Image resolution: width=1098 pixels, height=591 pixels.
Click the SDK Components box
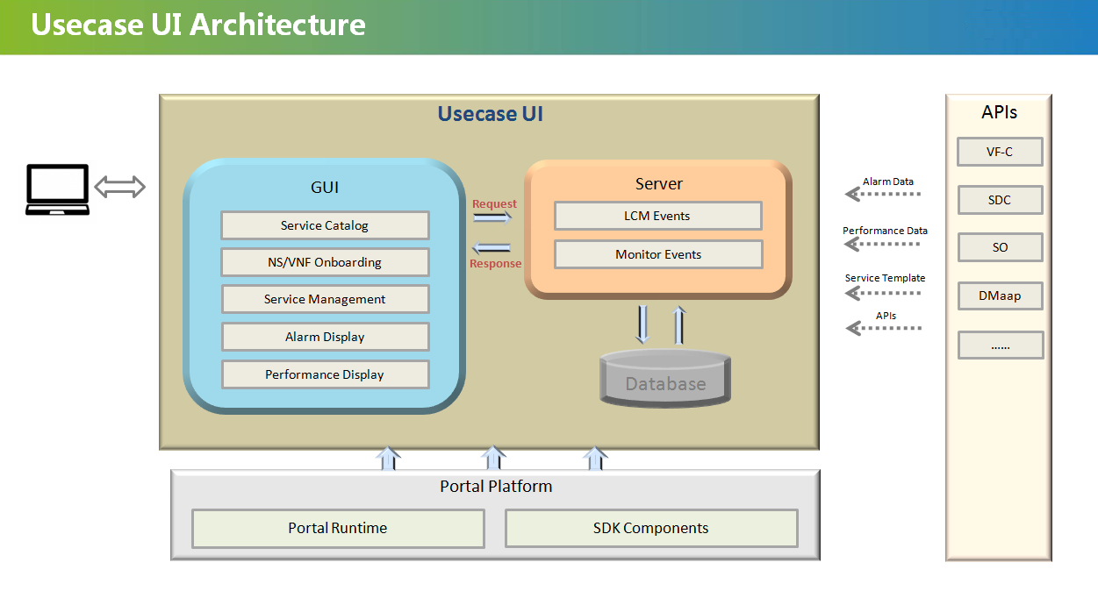[651, 528]
